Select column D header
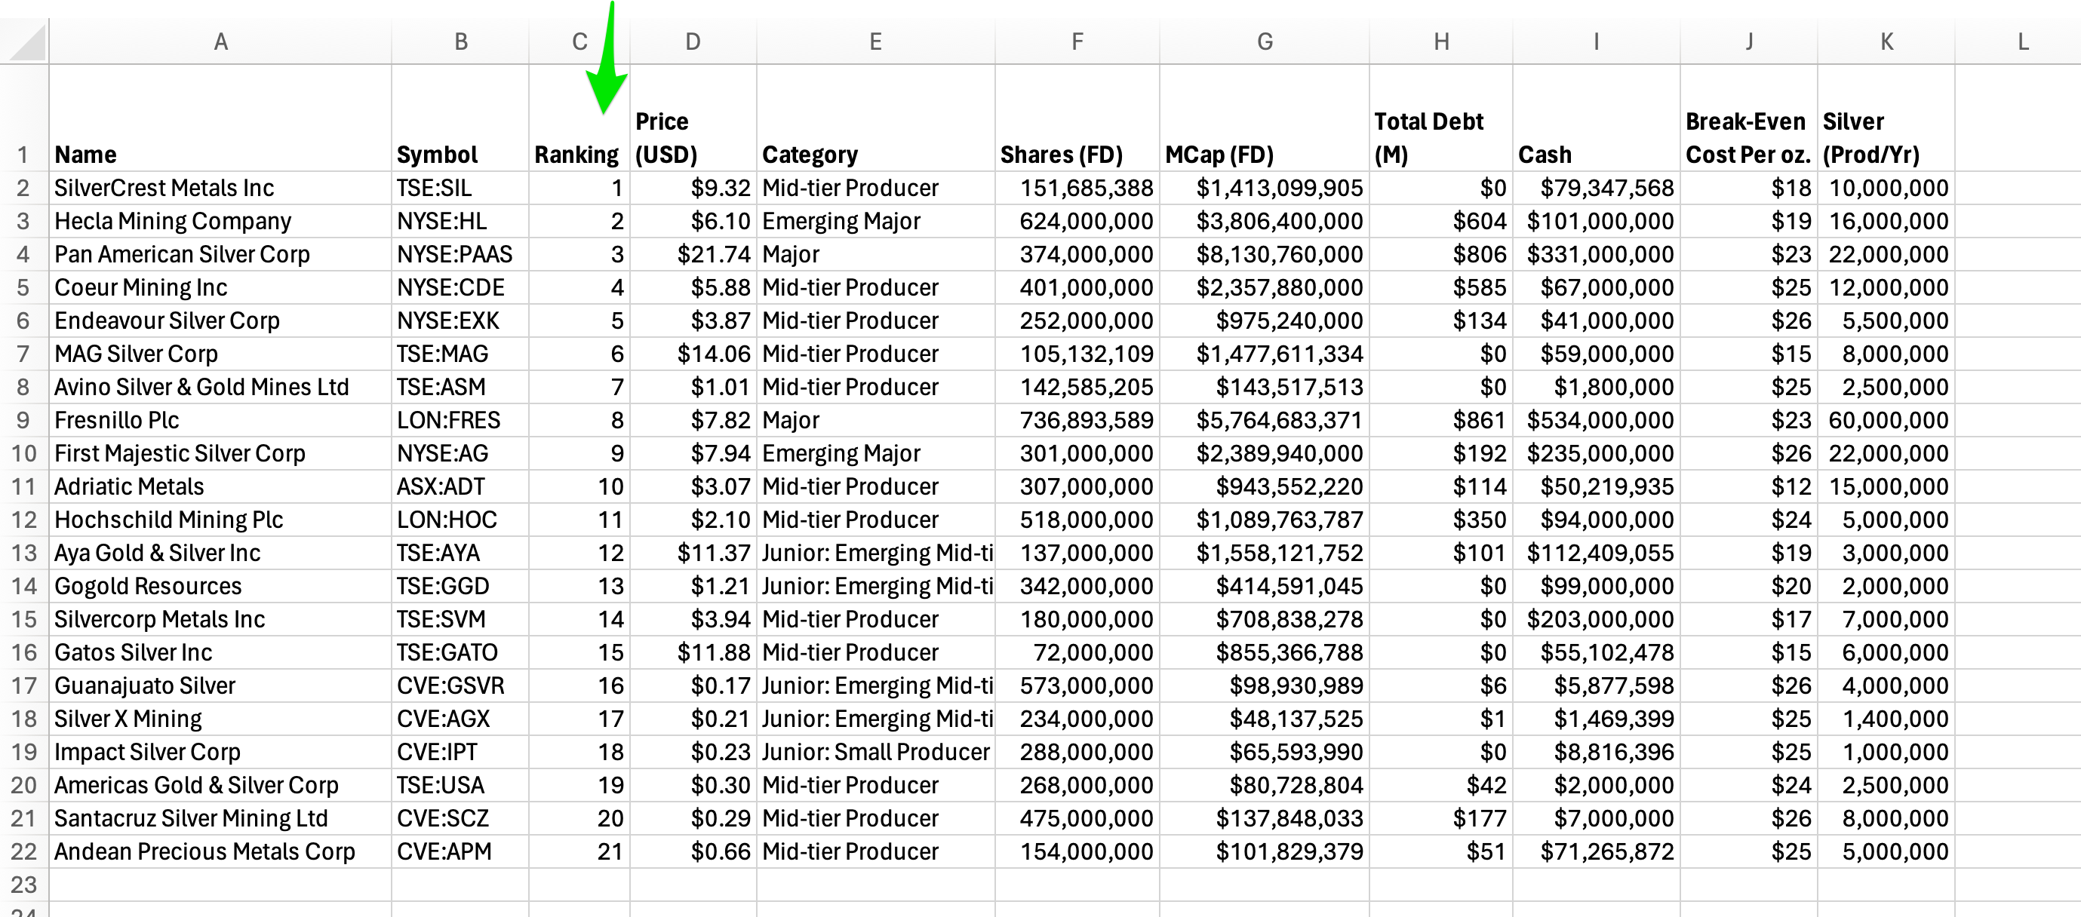Viewport: 2081px width, 917px height. point(693,41)
